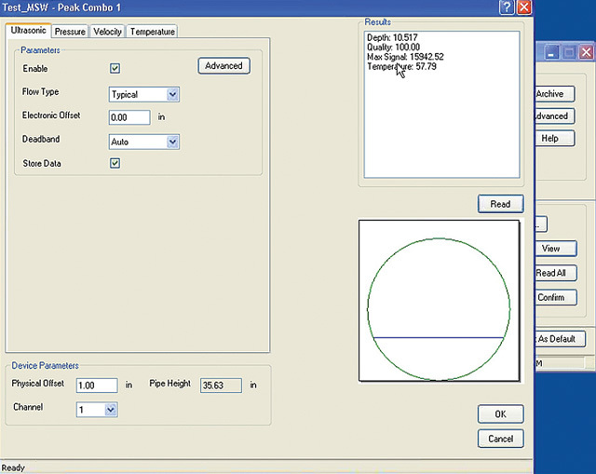The width and height of the screenshot is (596, 474).
Task: Expand the Deadband dropdown
Action: point(172,142)
